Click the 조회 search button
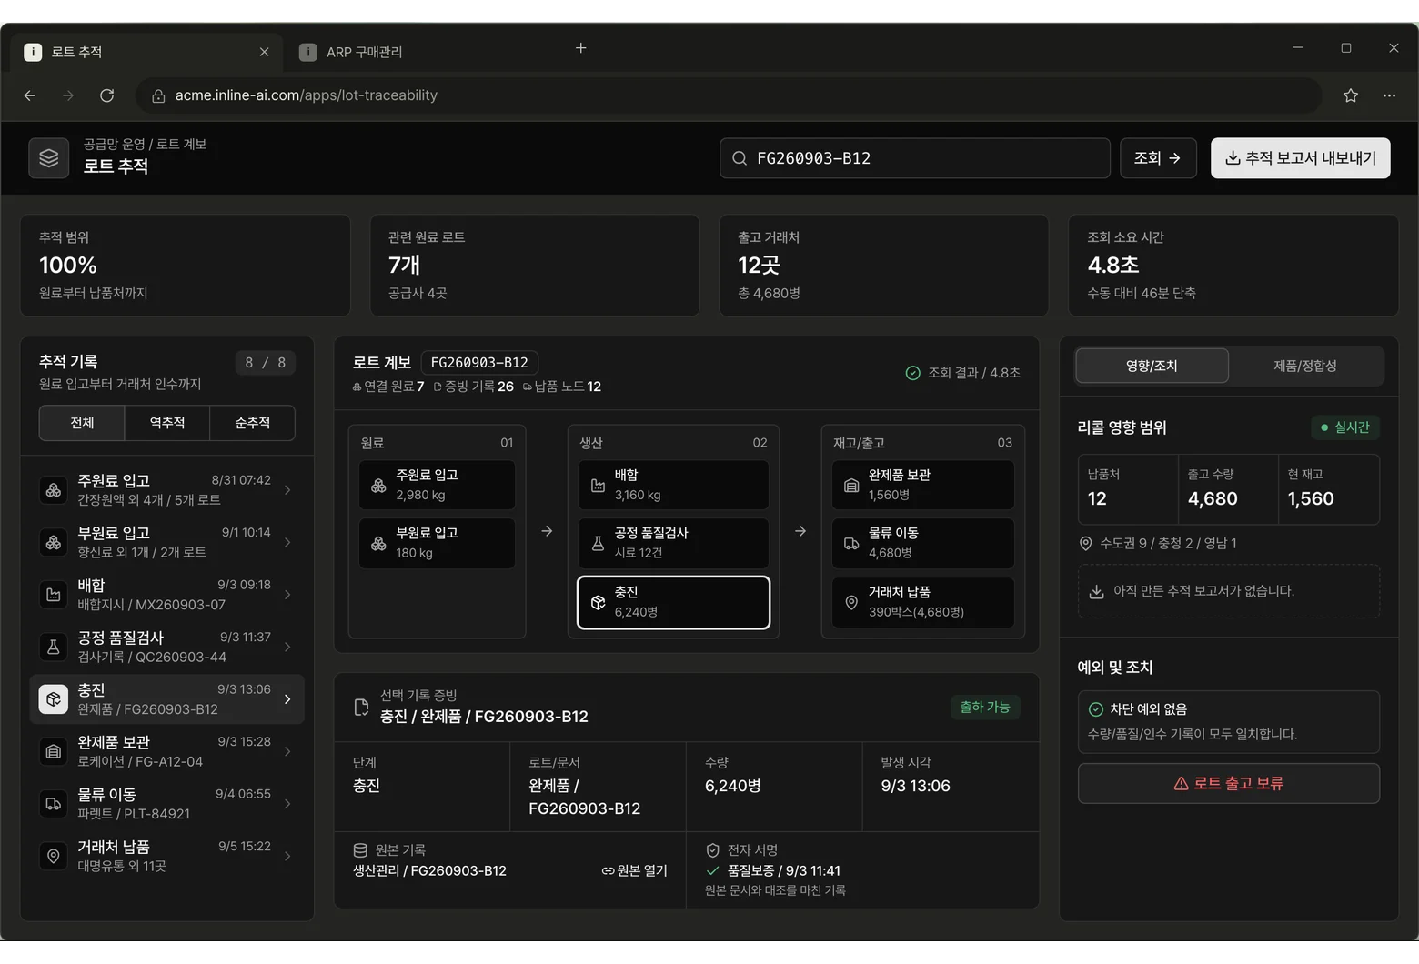This screenshot has width=1419, height=964. [x=1158, y=158]
